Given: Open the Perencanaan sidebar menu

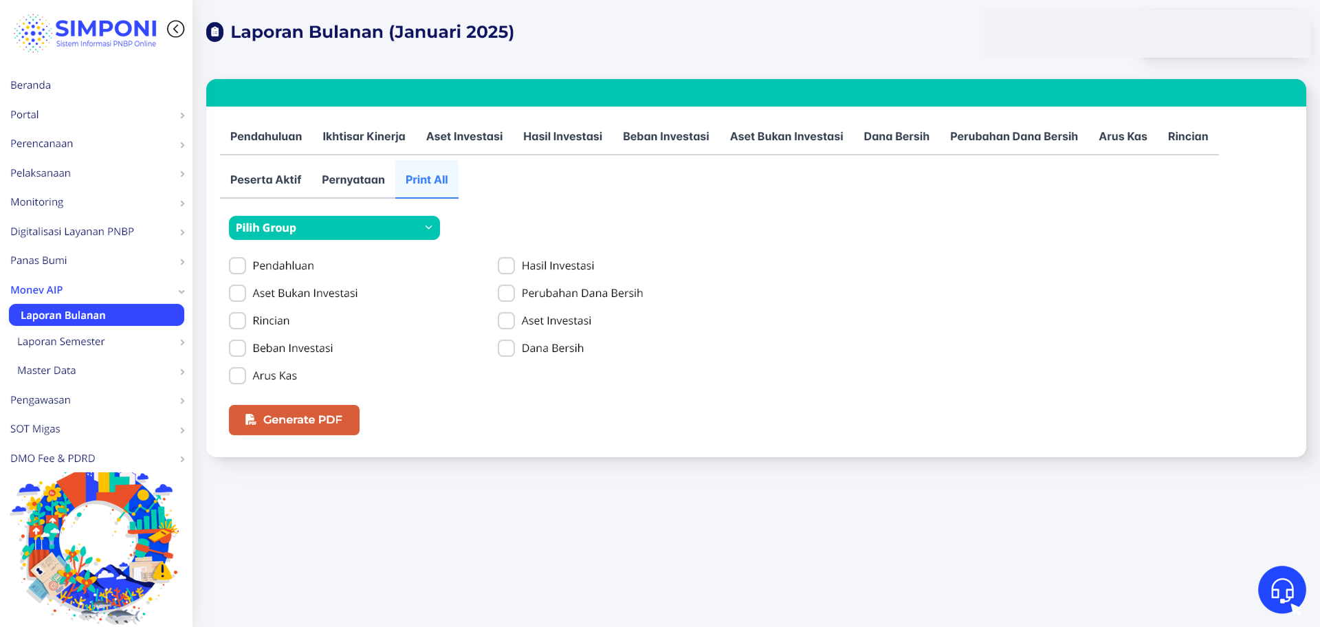Looking at the screenshot, I should (x=42, y=144).
